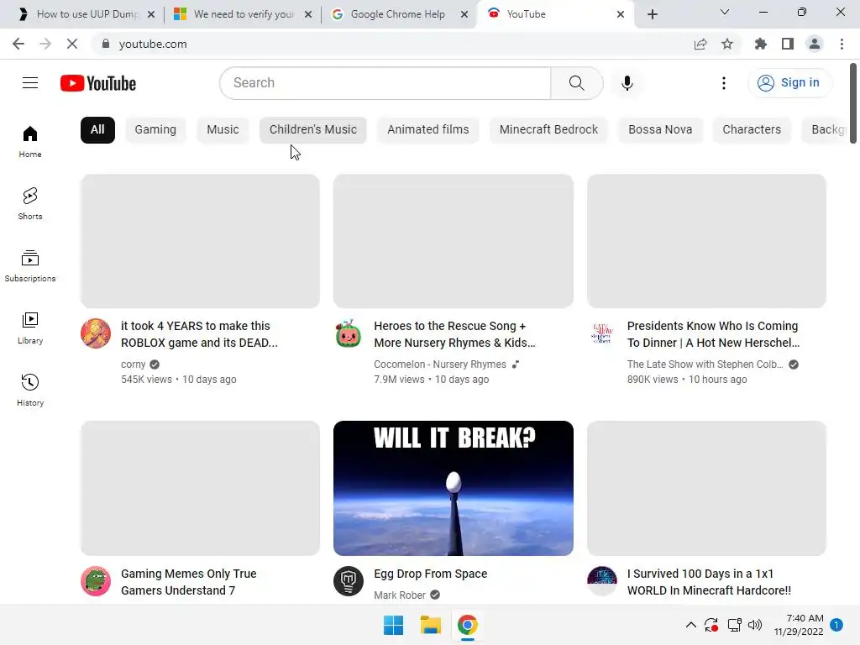Click the page vertical scrollbar

(853, 103)
